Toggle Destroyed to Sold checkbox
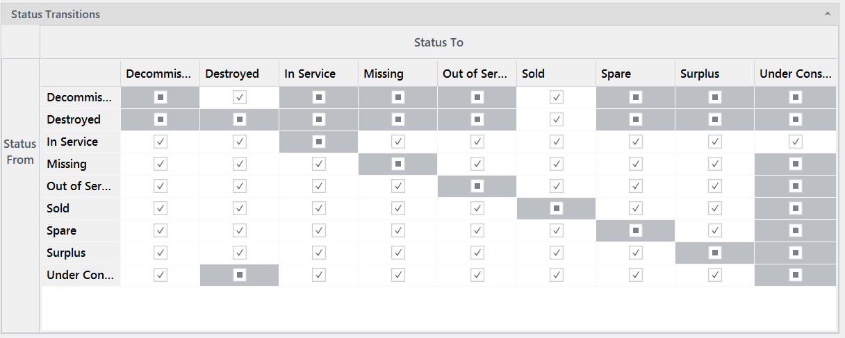Viewport: 845px width, 338px height. pos(557,119)
